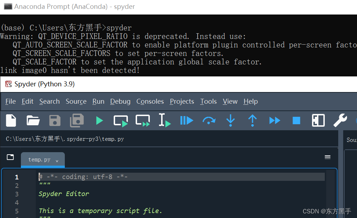This screenshot has width=357, height=218.
Task: Browse tabs icon beside temp.py tab
Action: 10,157
